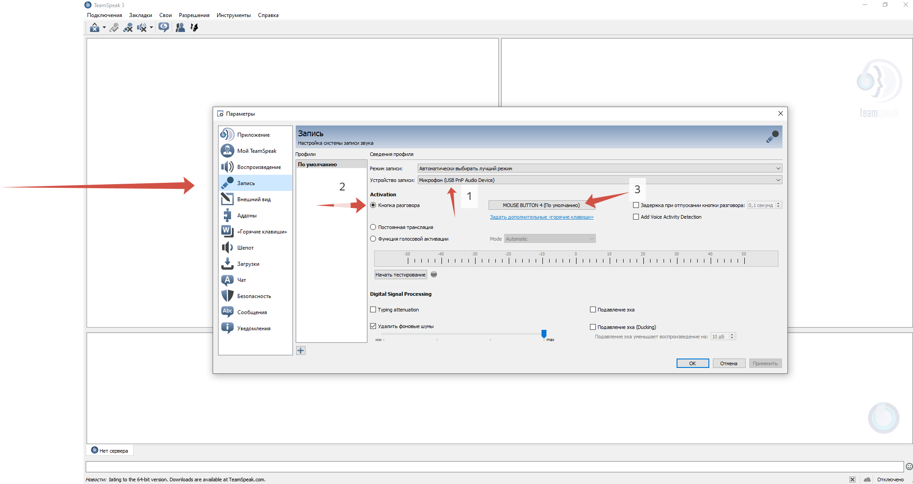The image size is (913, 484).
Task: Mute the microphone from the toolbar
Action: click(128, 27)
